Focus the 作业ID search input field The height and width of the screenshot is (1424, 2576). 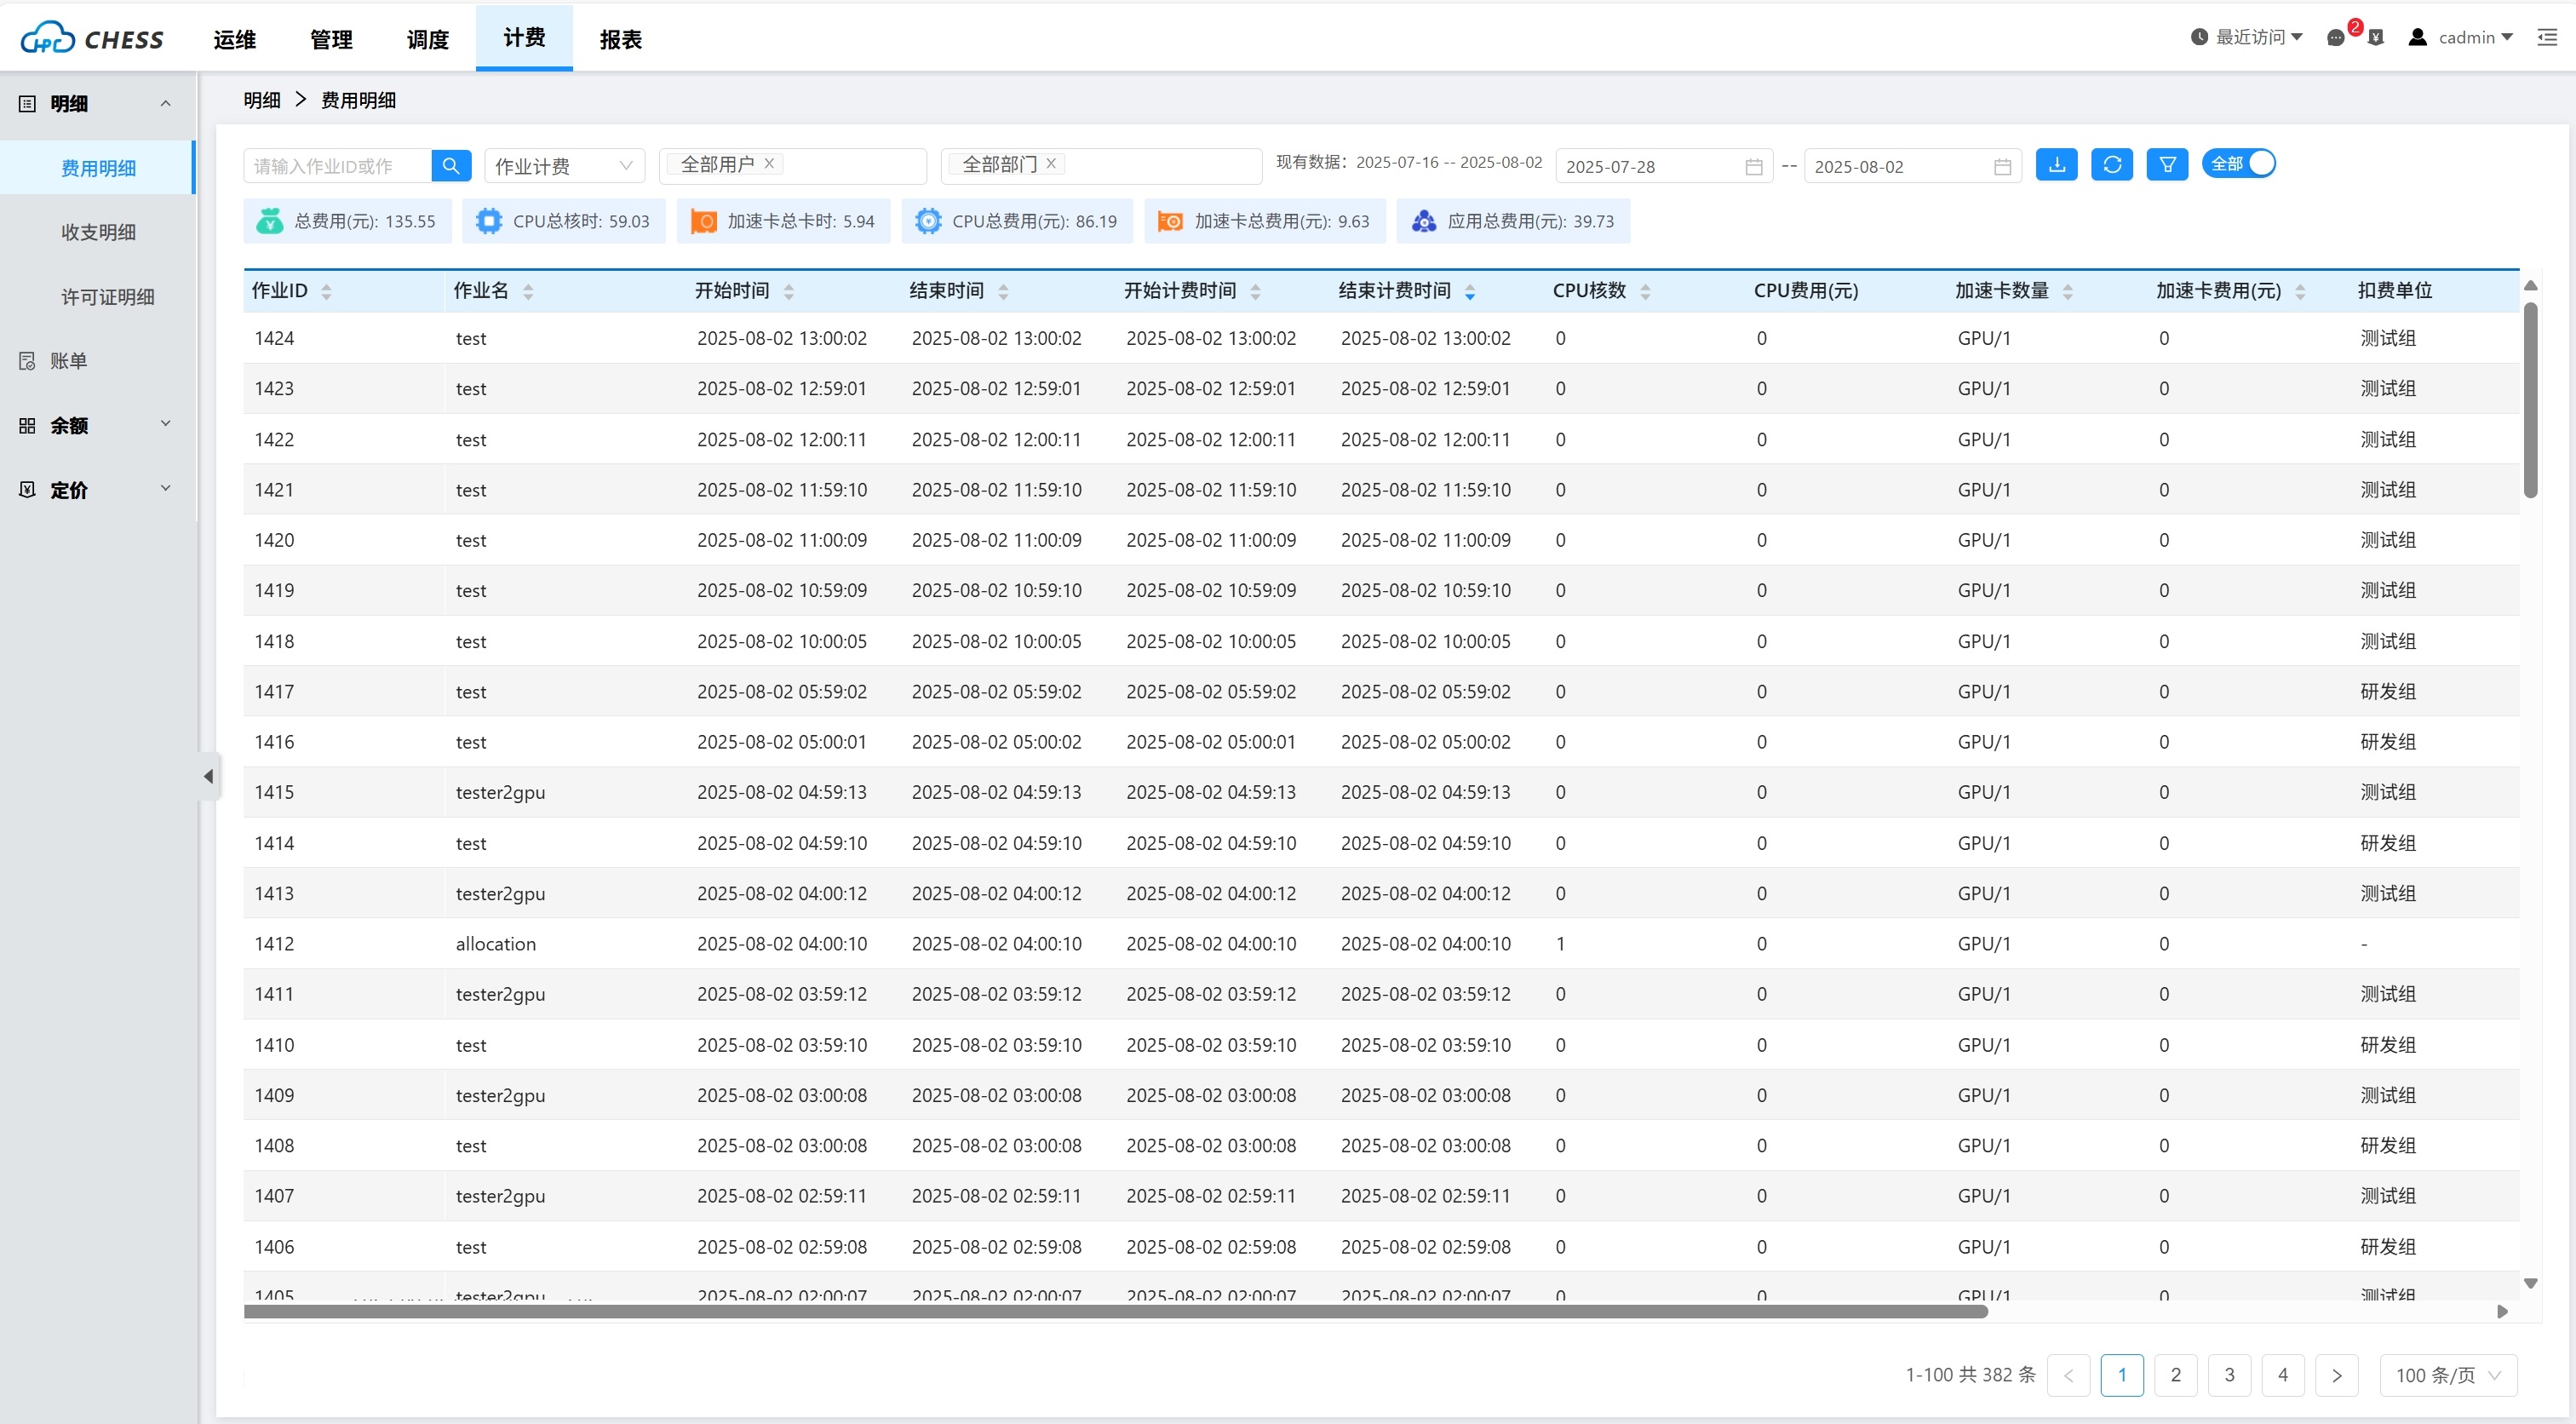point(337,165)
